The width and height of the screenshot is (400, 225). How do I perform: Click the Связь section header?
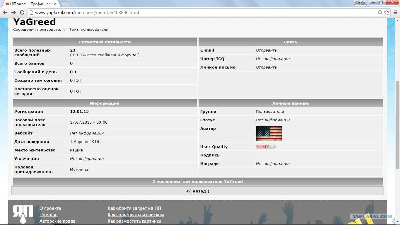[x=290, y=42]
